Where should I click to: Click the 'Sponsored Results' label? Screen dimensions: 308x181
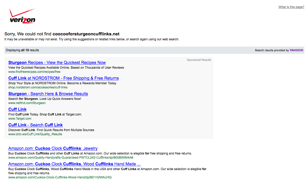199,60
